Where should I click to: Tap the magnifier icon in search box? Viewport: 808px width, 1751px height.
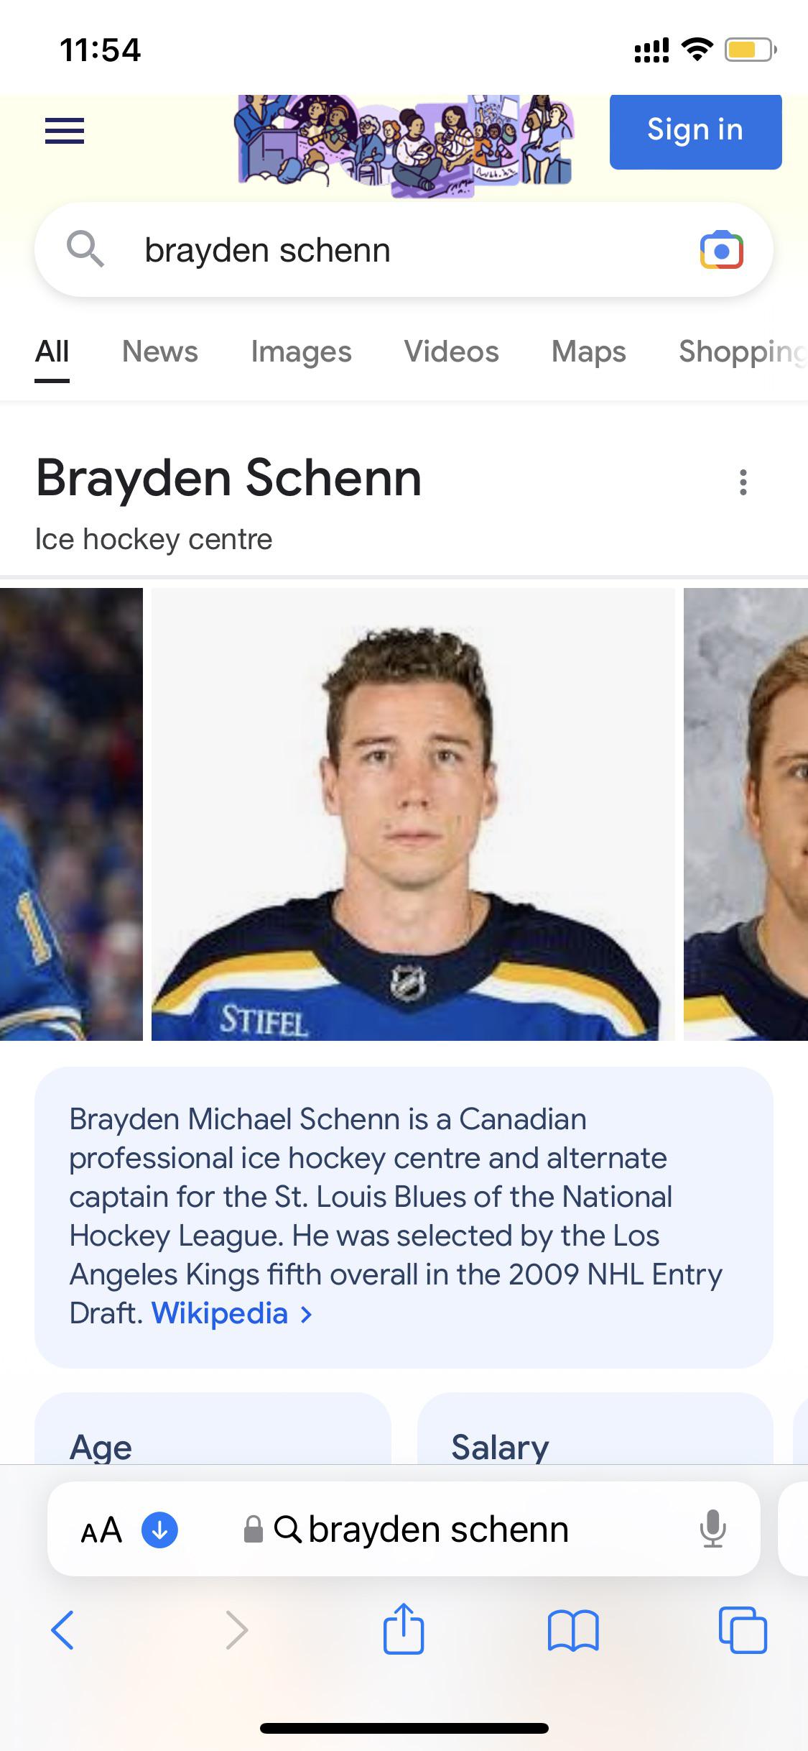(x=85, y=250)
